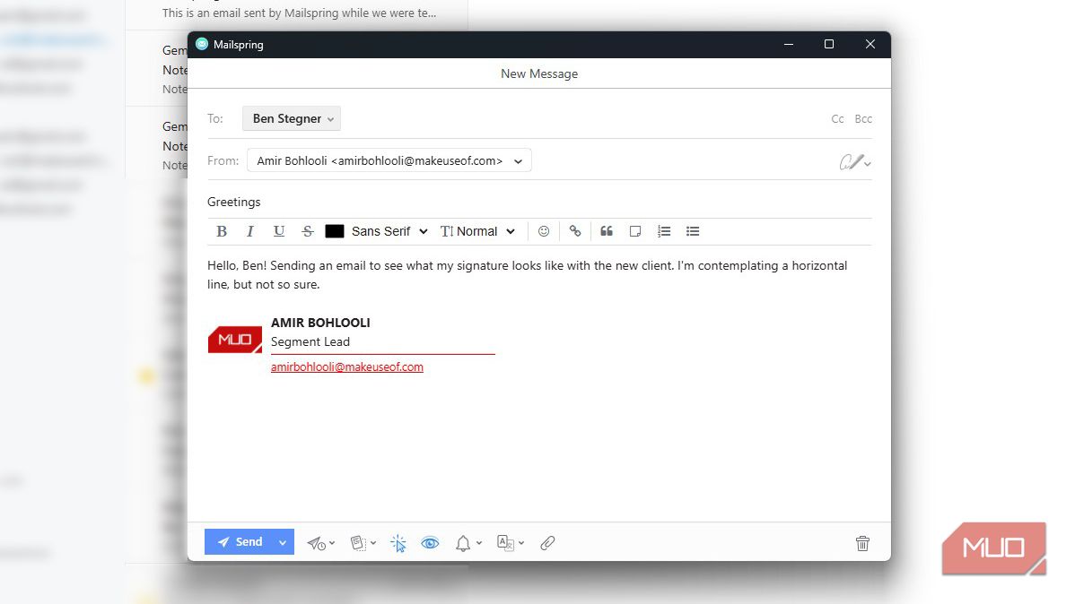The width and height of the screenshot is (1075, 604).
Task: Open the send later scheduling menu
Action: point(321,543)
